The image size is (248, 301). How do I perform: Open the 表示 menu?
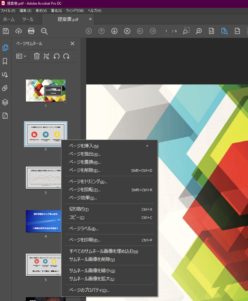pyautogui.click(x=41, y=11)
